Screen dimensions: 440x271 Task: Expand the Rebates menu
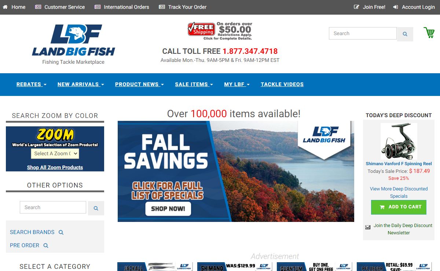[32, 84]
